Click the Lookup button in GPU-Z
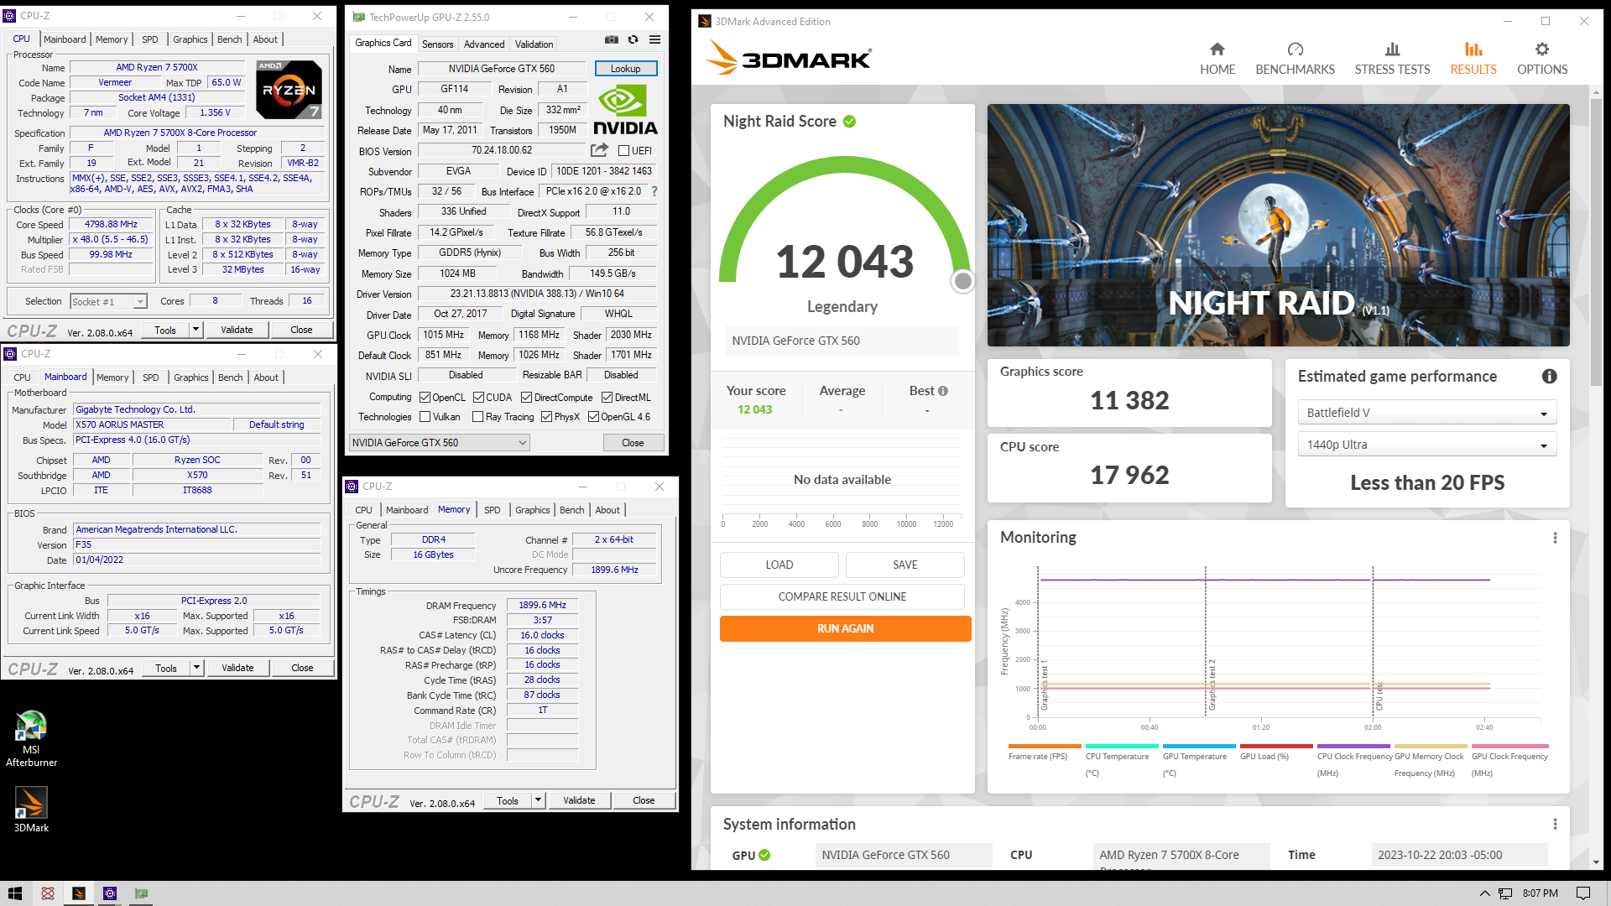The image size is (1611, 906). click(x=625, y=69)
